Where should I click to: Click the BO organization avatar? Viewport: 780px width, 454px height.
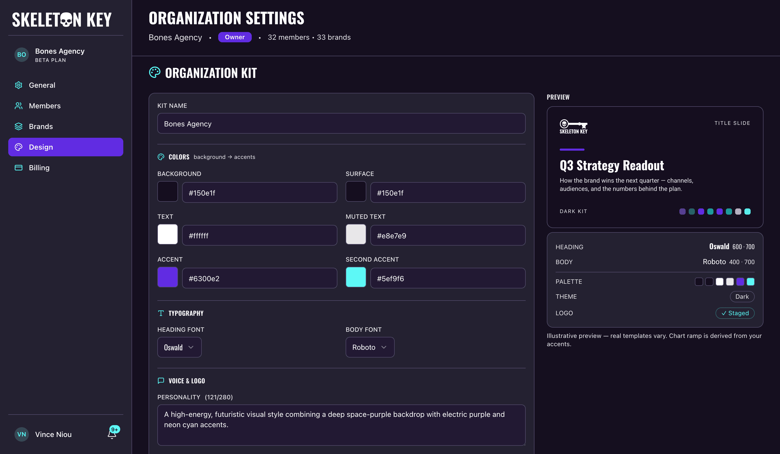point(21,55)
